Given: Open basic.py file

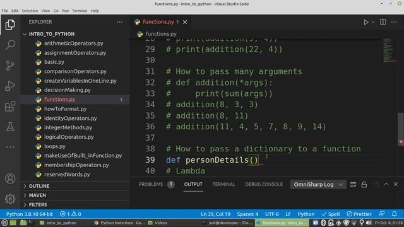Looking at the screenshot, I should [74, 62].
